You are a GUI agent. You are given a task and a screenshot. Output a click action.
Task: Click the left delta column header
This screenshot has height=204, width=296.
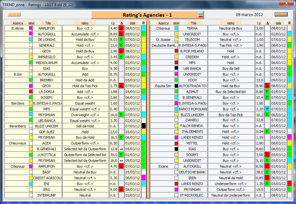coord(121,23)
